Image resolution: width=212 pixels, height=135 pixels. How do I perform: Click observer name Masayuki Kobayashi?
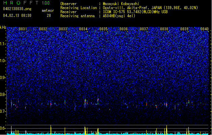[x=121, y=4]
